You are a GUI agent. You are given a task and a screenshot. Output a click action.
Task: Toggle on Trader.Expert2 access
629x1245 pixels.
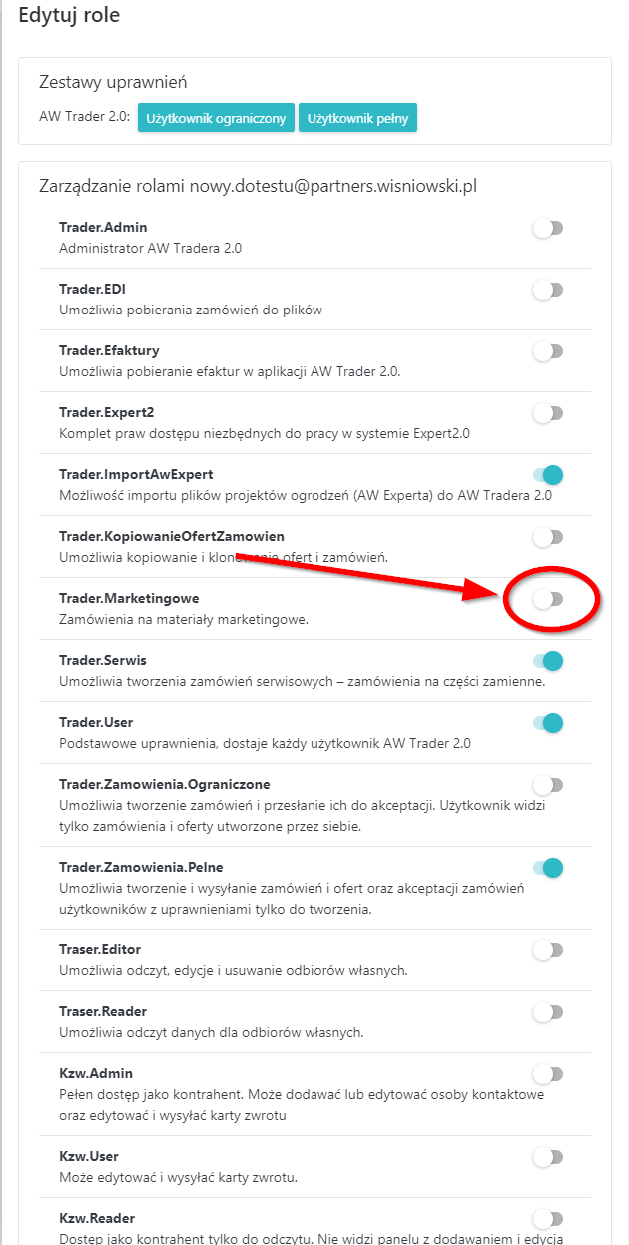[548, 413]
